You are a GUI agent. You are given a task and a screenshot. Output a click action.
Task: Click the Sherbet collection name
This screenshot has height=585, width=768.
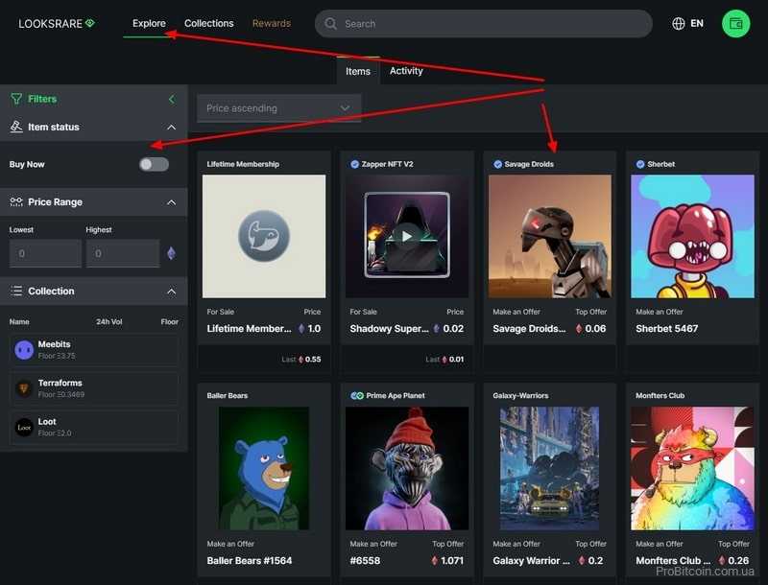coord(661,164)
